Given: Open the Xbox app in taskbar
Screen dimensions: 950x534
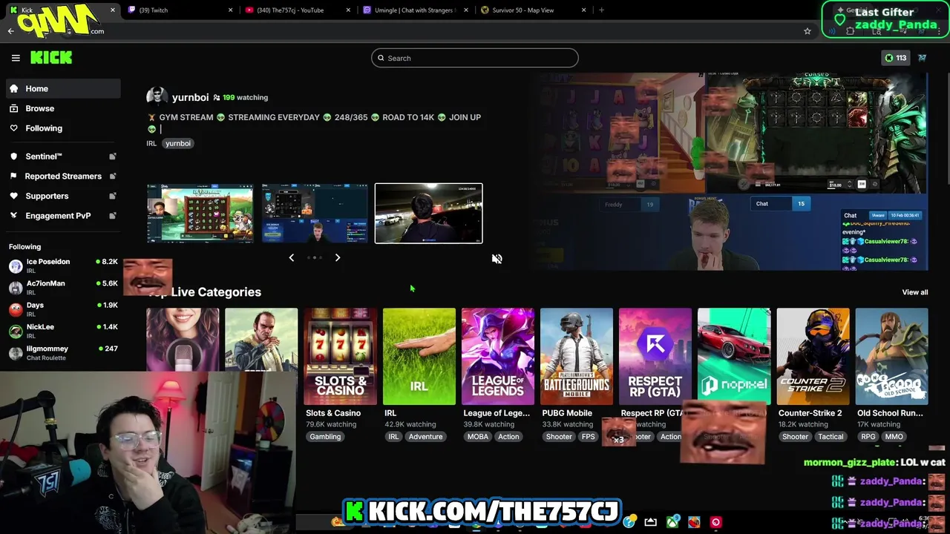Looking at the screenshot, I should point(673,522).
